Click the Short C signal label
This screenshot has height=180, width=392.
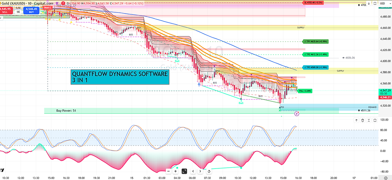48,8
